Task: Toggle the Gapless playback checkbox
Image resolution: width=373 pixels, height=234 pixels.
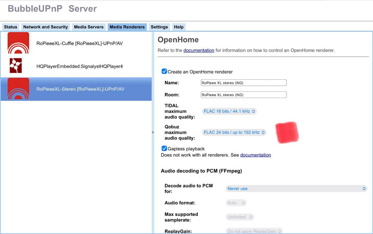Action: (x=164, y=148)
